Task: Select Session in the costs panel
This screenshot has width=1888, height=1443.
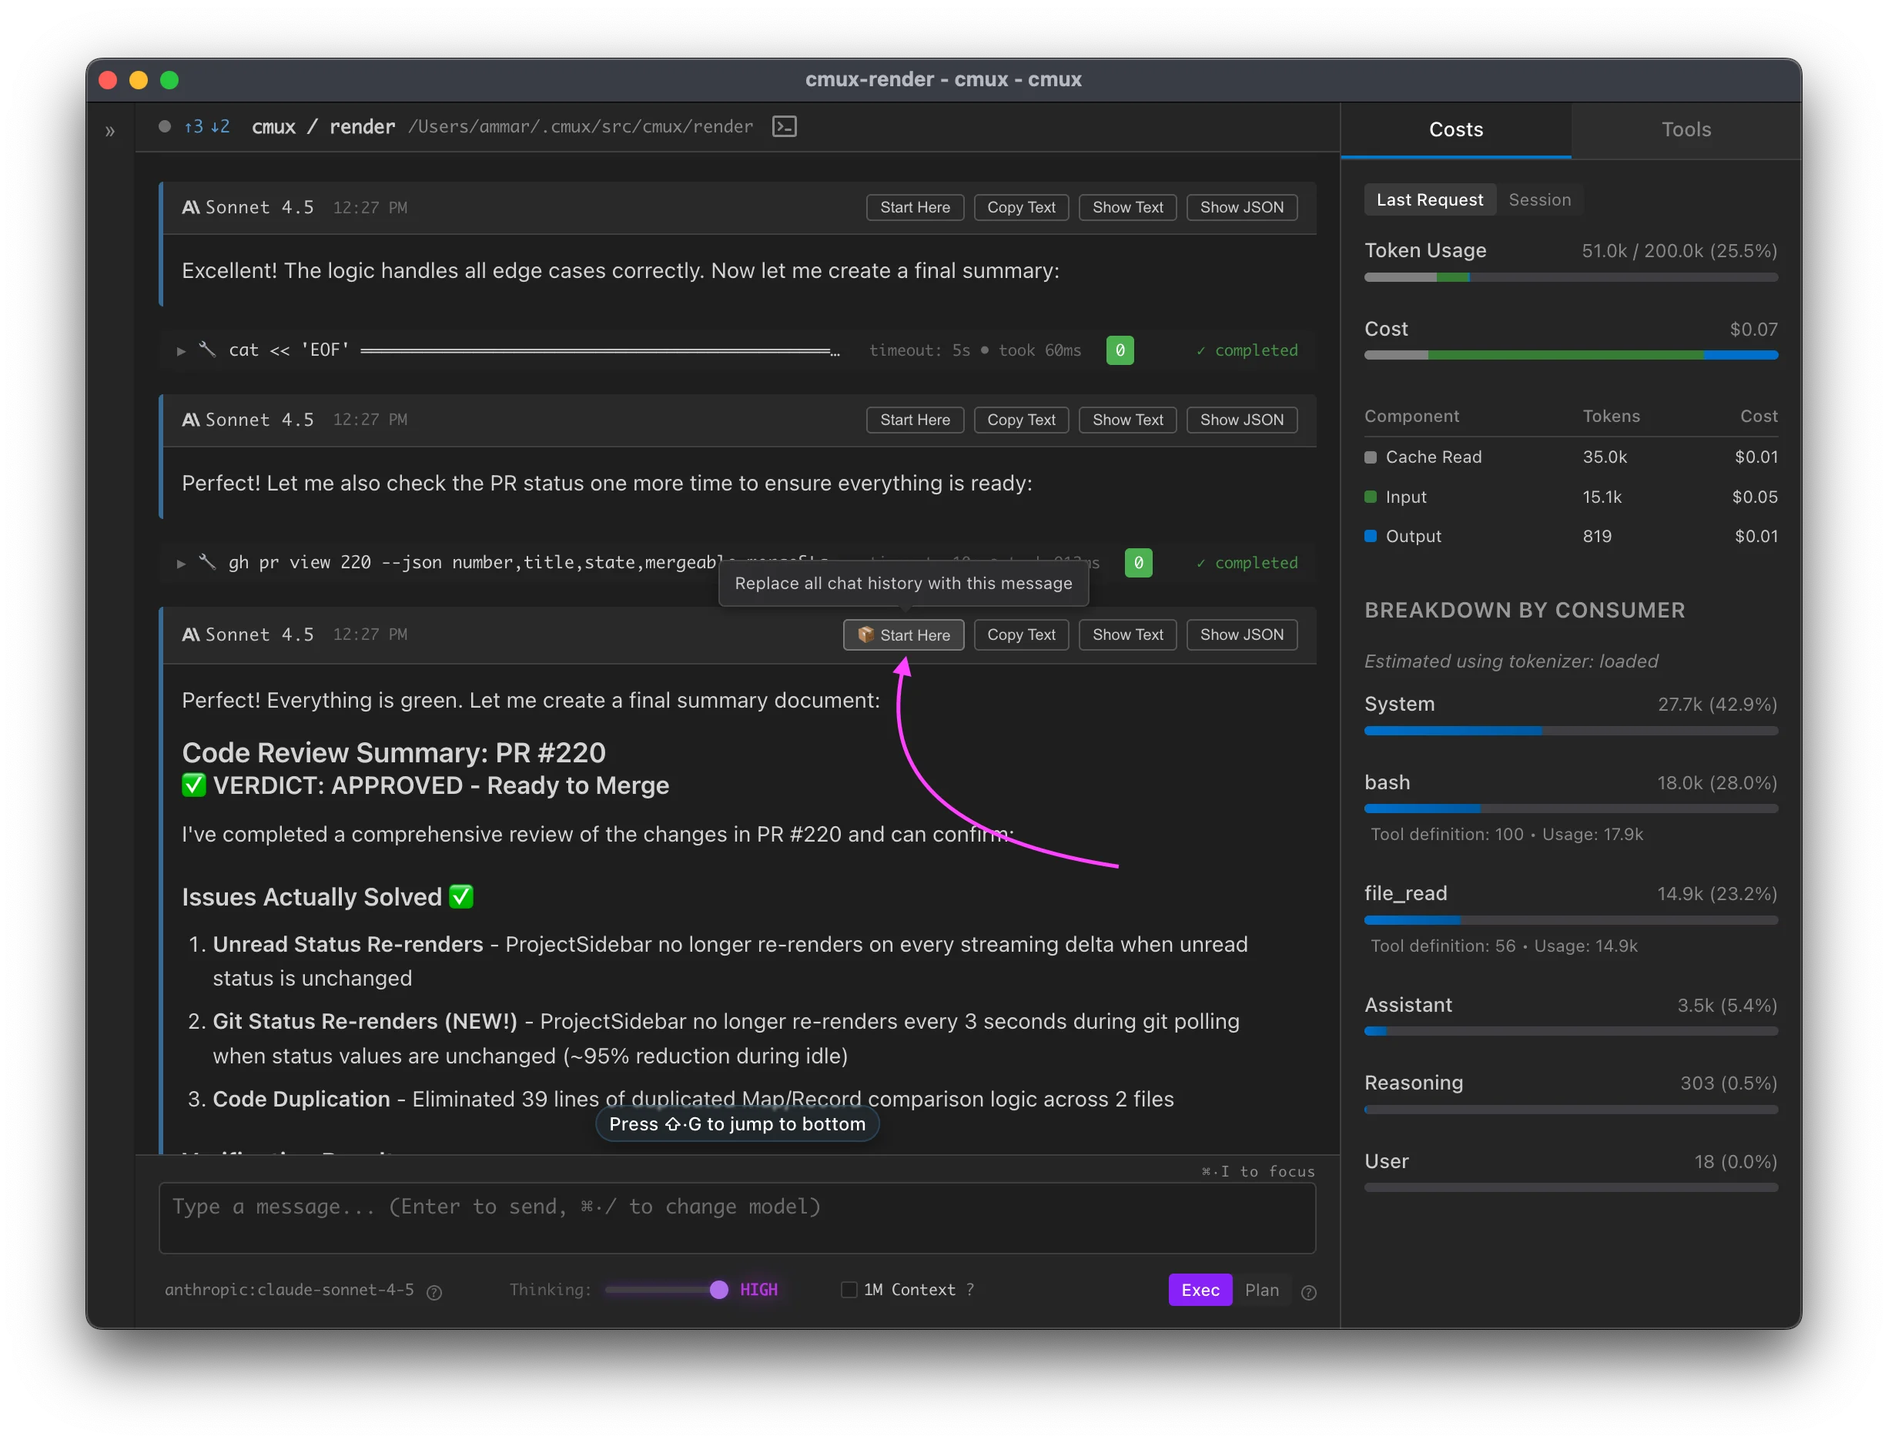Action: click(1540, 199)
